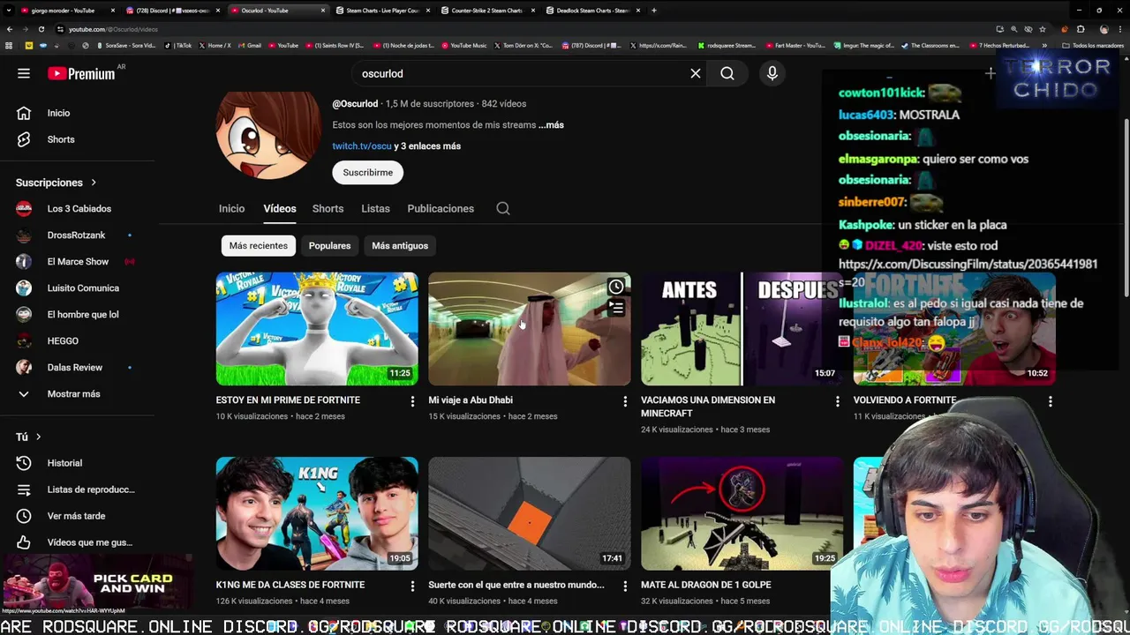Open the twitch.tv/oscu link
The width and height of the screenshot is (1130, 635).
point(362,146)
